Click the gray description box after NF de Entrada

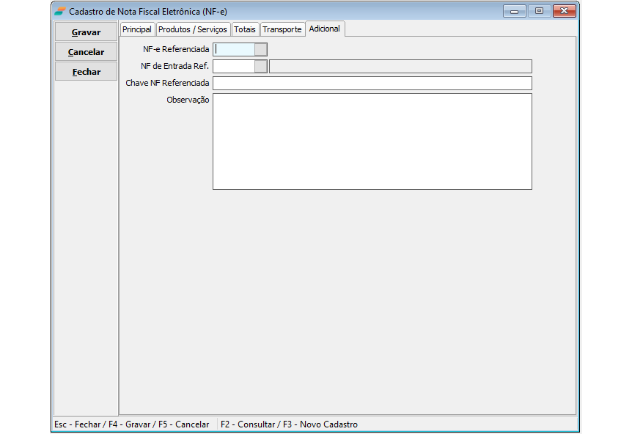(400, 66)
